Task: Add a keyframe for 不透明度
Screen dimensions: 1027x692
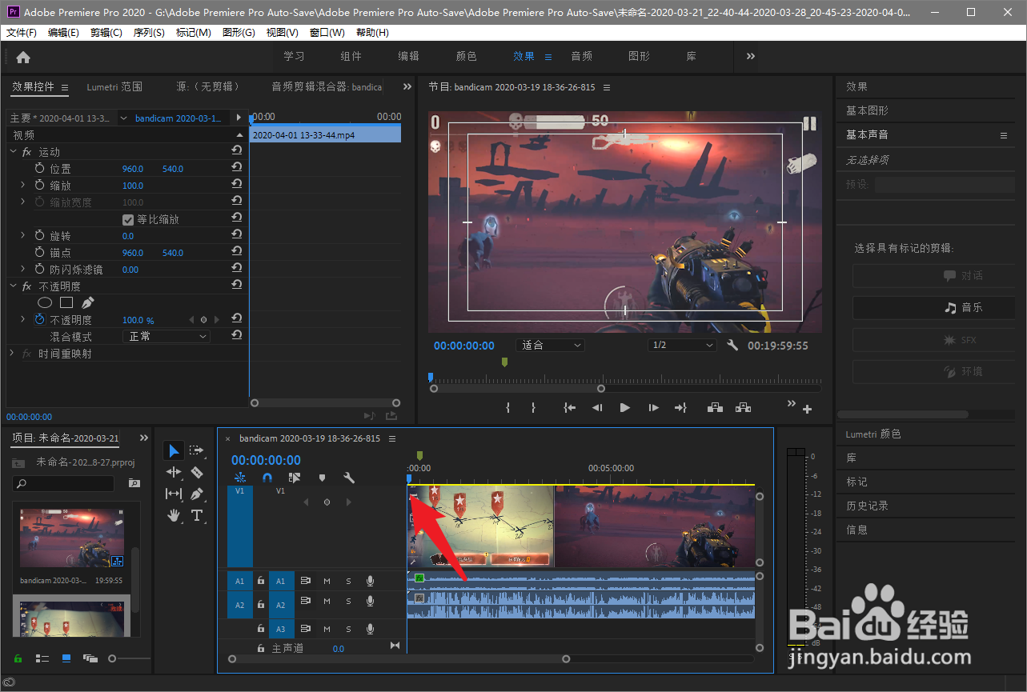Action: point(203,319)
